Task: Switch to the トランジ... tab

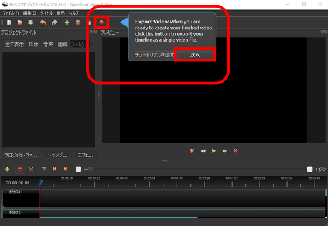Action: pyautogui.click(x=57, y=155)
